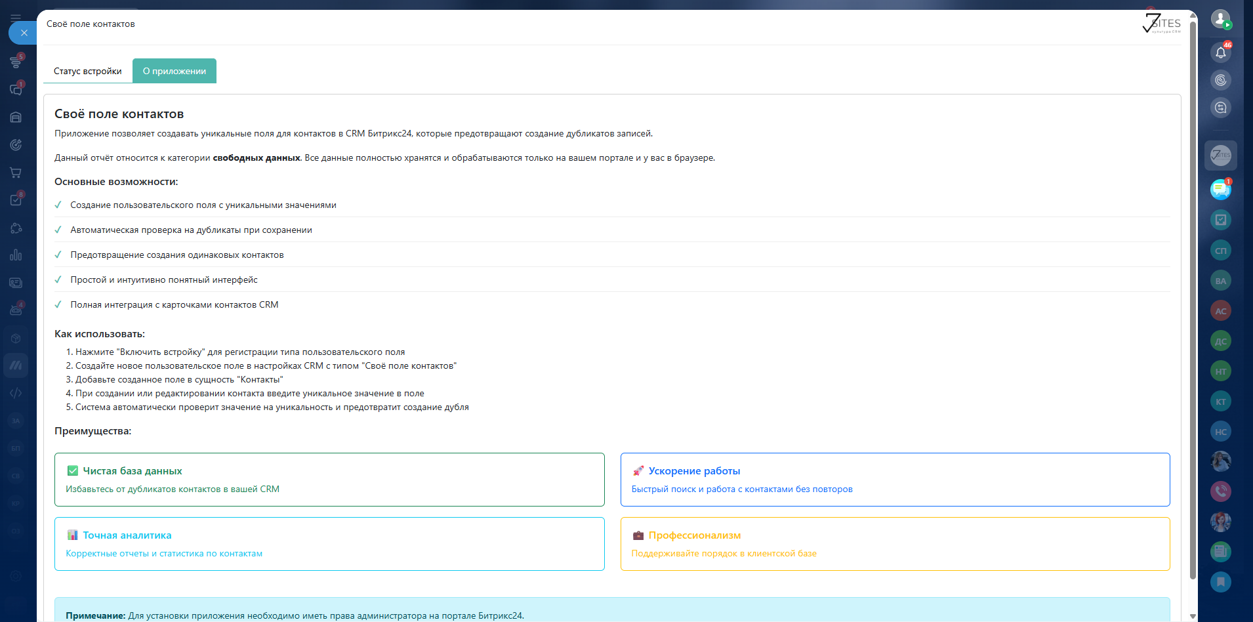Click text Быстрый поиск и работа с контактами
This screenshot has width=1253, height=622.
click(x=742, y=489)
